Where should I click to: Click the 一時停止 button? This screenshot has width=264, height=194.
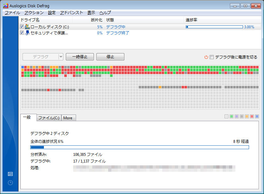[80, 57]
